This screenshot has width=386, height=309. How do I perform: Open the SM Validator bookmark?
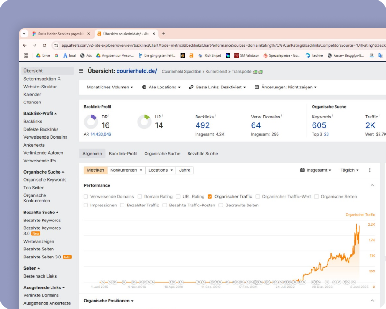247,55
